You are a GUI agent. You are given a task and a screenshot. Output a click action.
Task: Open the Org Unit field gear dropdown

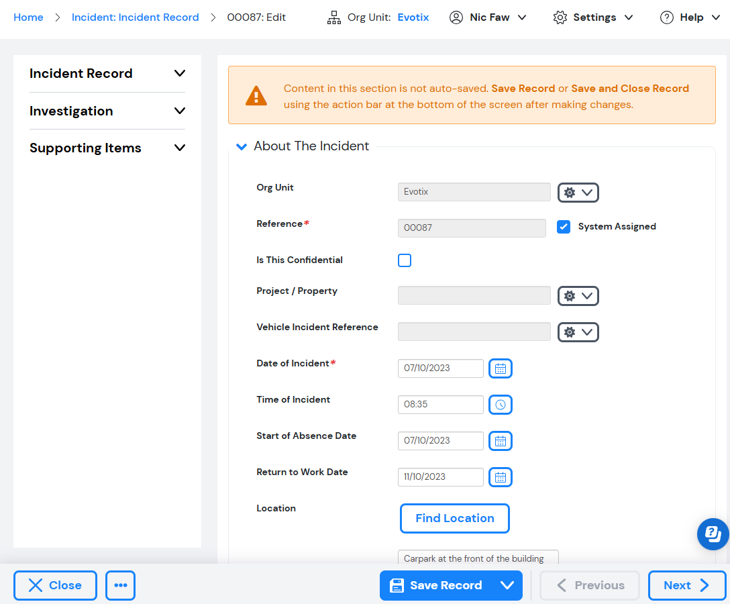pyautogui.click(x=578, y=193)
